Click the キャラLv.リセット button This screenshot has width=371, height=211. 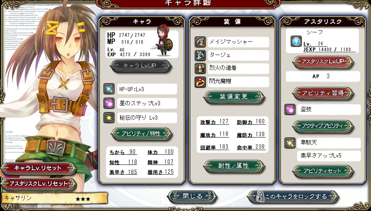[x=38, y=168]
